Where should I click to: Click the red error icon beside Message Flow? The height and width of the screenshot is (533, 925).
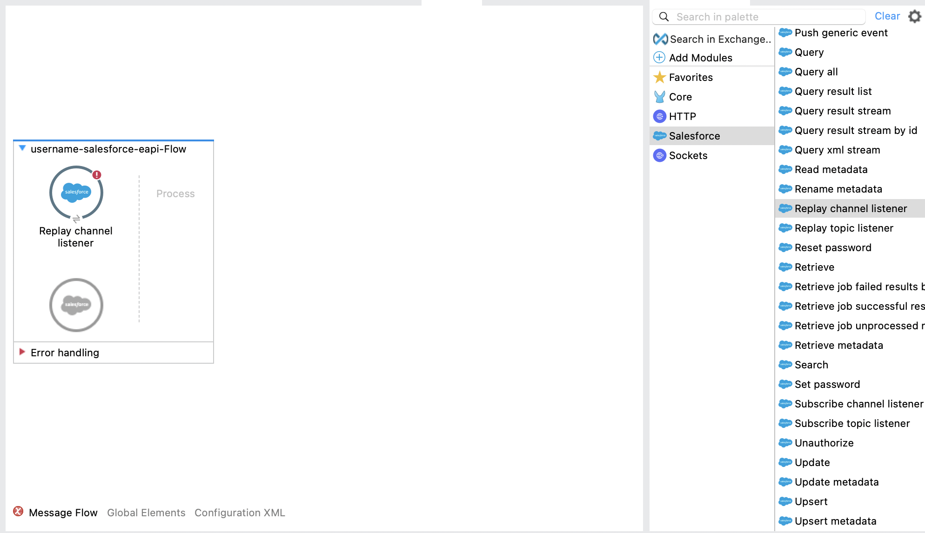18,512
